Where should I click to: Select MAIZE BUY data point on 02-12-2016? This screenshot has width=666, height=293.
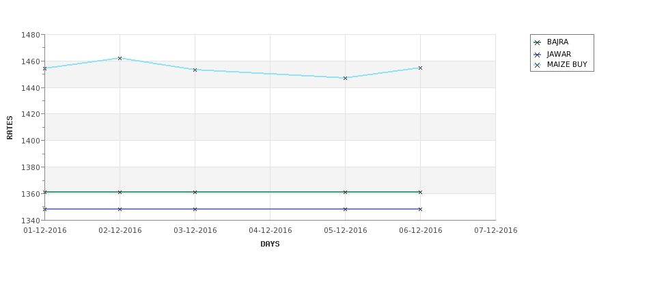[120, 58]
